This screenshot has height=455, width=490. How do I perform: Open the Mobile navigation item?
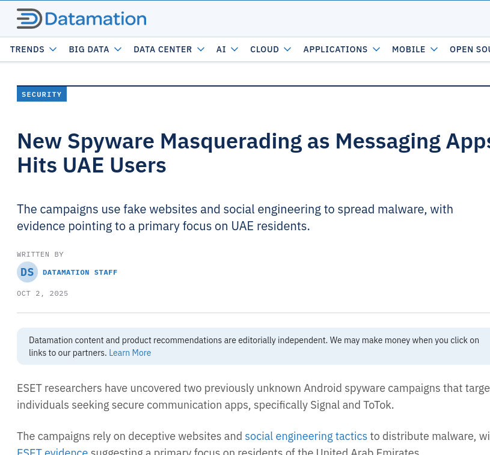[x=408, y=49]
